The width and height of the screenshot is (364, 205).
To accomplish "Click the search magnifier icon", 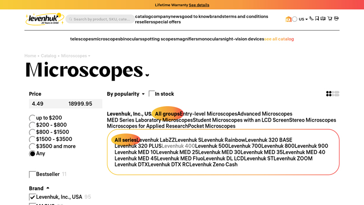I will coord(71,19).
